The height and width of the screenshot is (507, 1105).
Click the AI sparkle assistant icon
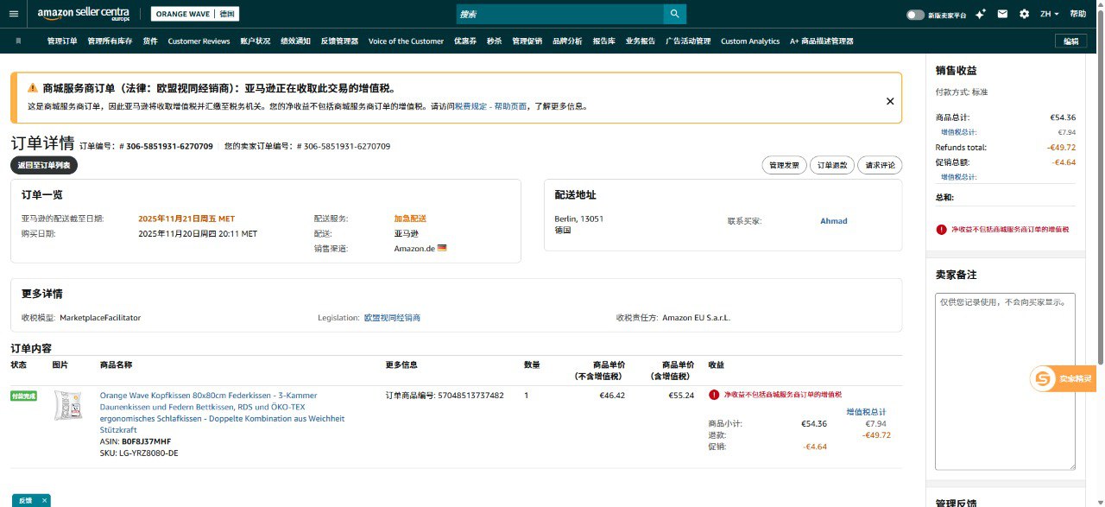coord(981,14)
